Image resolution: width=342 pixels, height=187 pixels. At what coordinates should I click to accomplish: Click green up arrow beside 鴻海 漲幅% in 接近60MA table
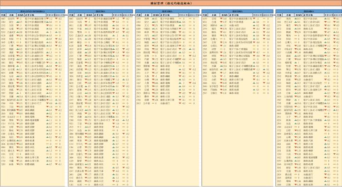tap(295, 19)
